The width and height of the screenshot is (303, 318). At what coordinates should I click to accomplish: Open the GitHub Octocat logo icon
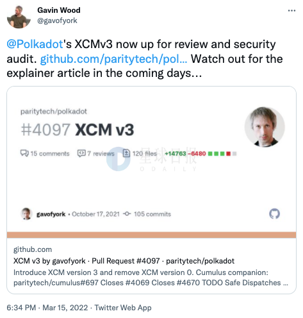(x=274, y=213)
